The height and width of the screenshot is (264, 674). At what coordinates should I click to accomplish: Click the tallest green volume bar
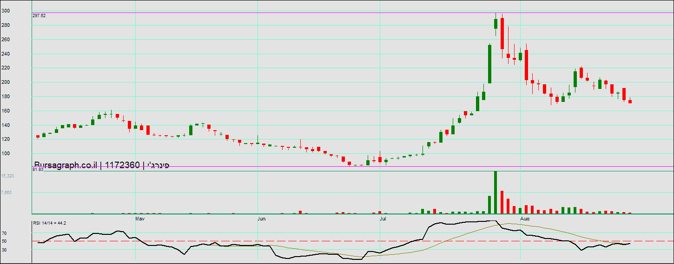[496, 192]
